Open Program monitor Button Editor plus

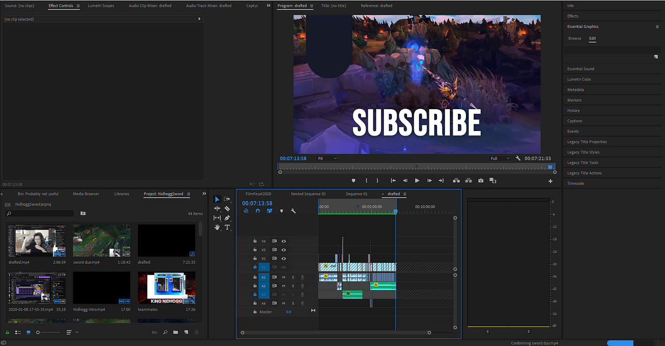point(551,181)
